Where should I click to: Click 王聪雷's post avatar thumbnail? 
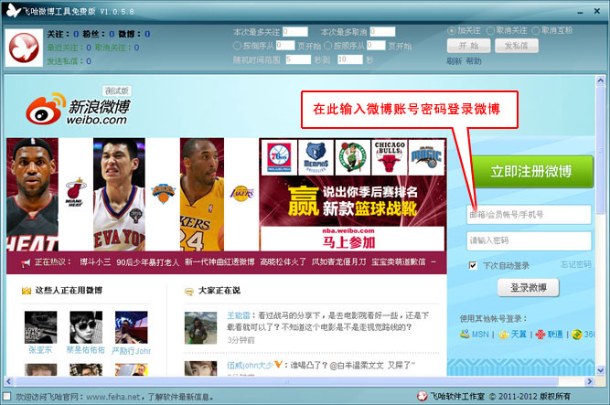(200, 328)
